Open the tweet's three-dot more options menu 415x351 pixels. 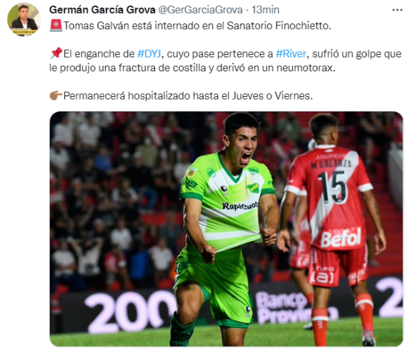point(397,10)
